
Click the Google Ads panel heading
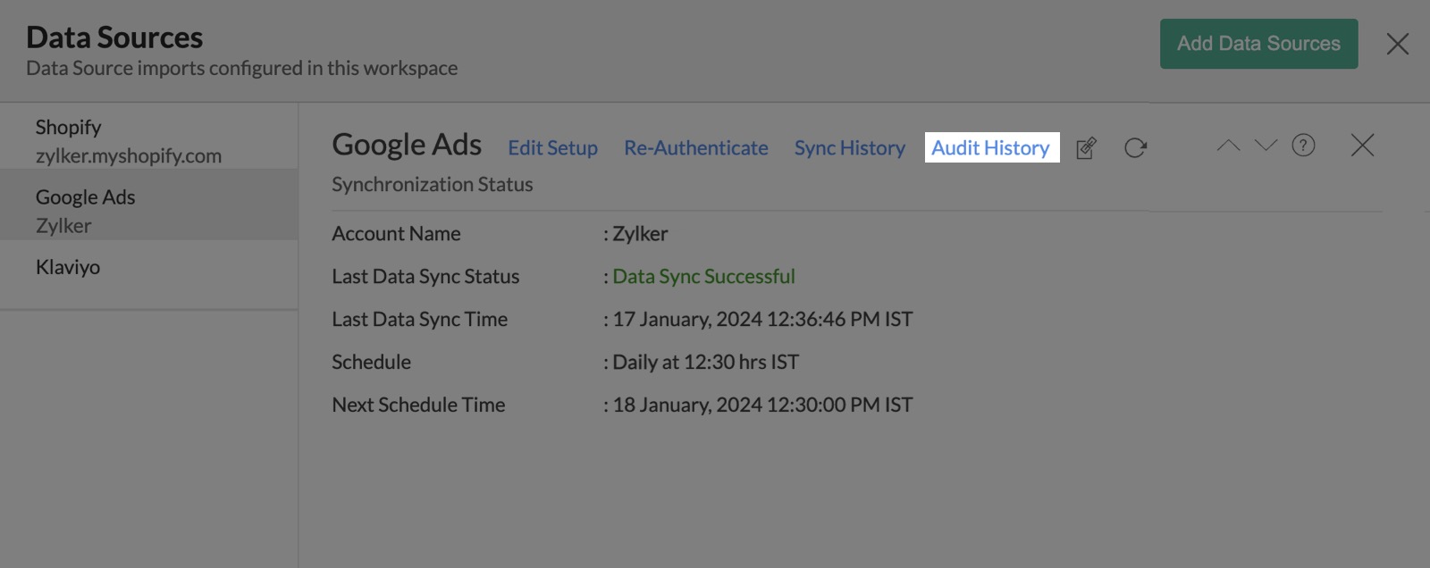pyautogui.click(x=407, y=145)
